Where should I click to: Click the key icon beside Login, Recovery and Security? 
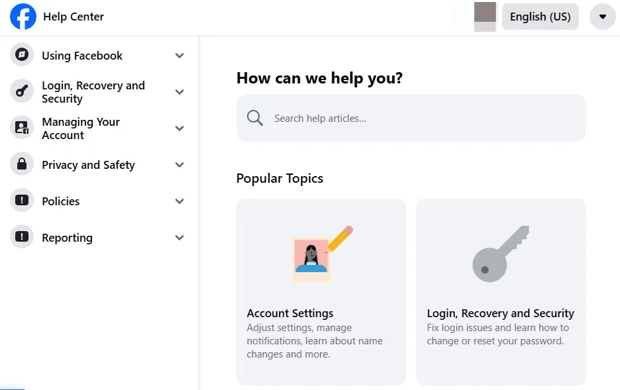(x=21, y=91)
